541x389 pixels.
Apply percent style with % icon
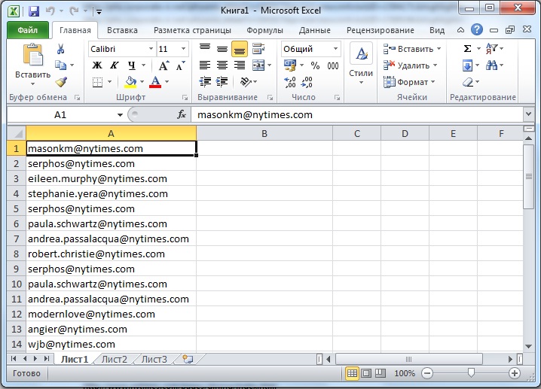(315, 65)
